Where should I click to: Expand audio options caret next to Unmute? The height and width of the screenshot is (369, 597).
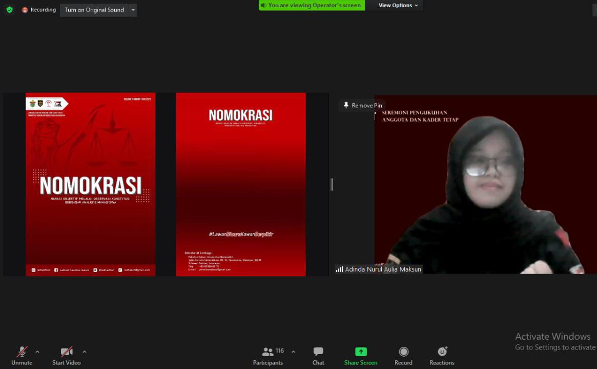click(x=37, y=352)
